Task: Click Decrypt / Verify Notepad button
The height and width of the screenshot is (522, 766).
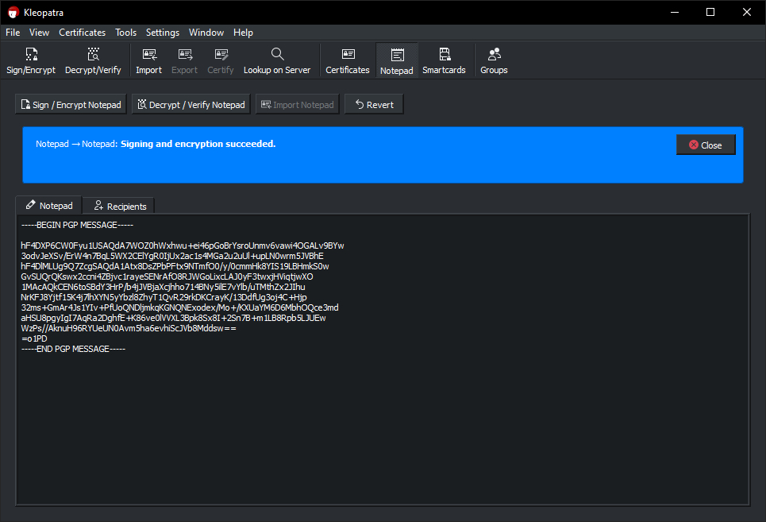Action: [191, 105]
